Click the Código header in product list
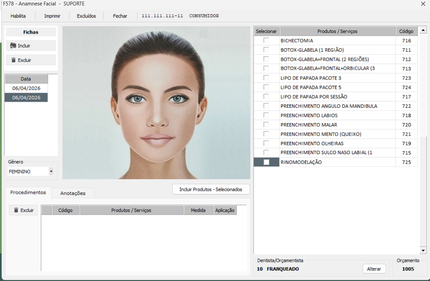430x281 pixels. (407, 31)
